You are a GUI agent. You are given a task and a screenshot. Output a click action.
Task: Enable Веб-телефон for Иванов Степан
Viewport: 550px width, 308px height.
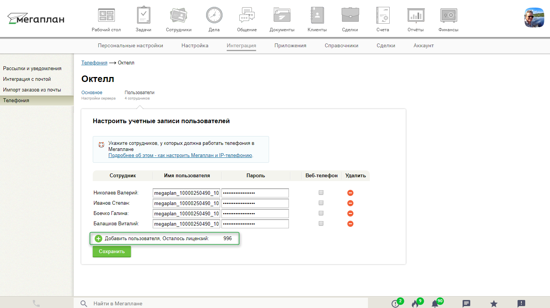click(x=321, y=203)
